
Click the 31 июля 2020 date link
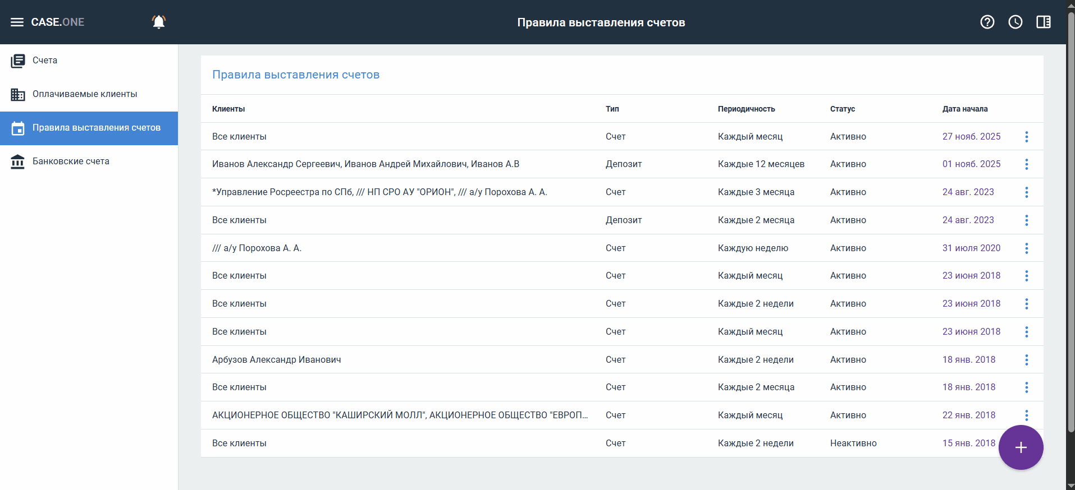(x=971, y=248)
